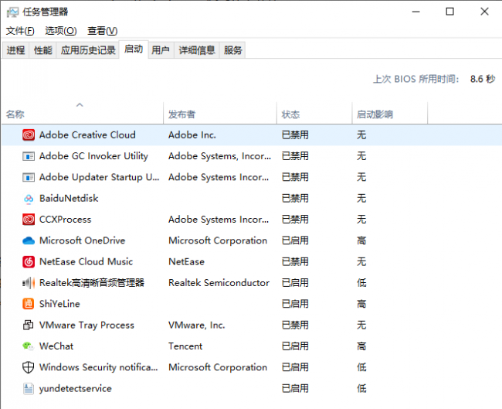Click the Task Manager title bar icon
Viewport: 502px width, 409px height.
(12, 12)
